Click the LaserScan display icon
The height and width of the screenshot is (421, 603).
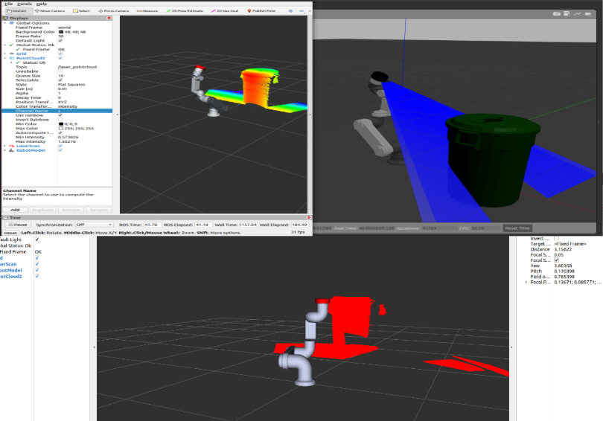[x=11, y=146]
